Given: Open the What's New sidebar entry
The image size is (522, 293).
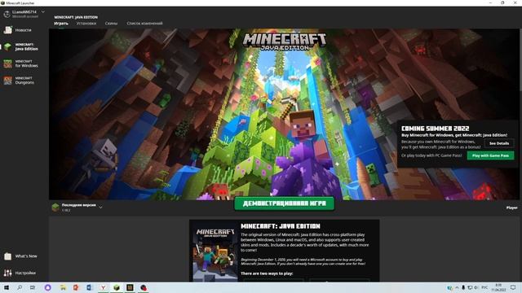Looking at the screenshot, I should point(20,256).
